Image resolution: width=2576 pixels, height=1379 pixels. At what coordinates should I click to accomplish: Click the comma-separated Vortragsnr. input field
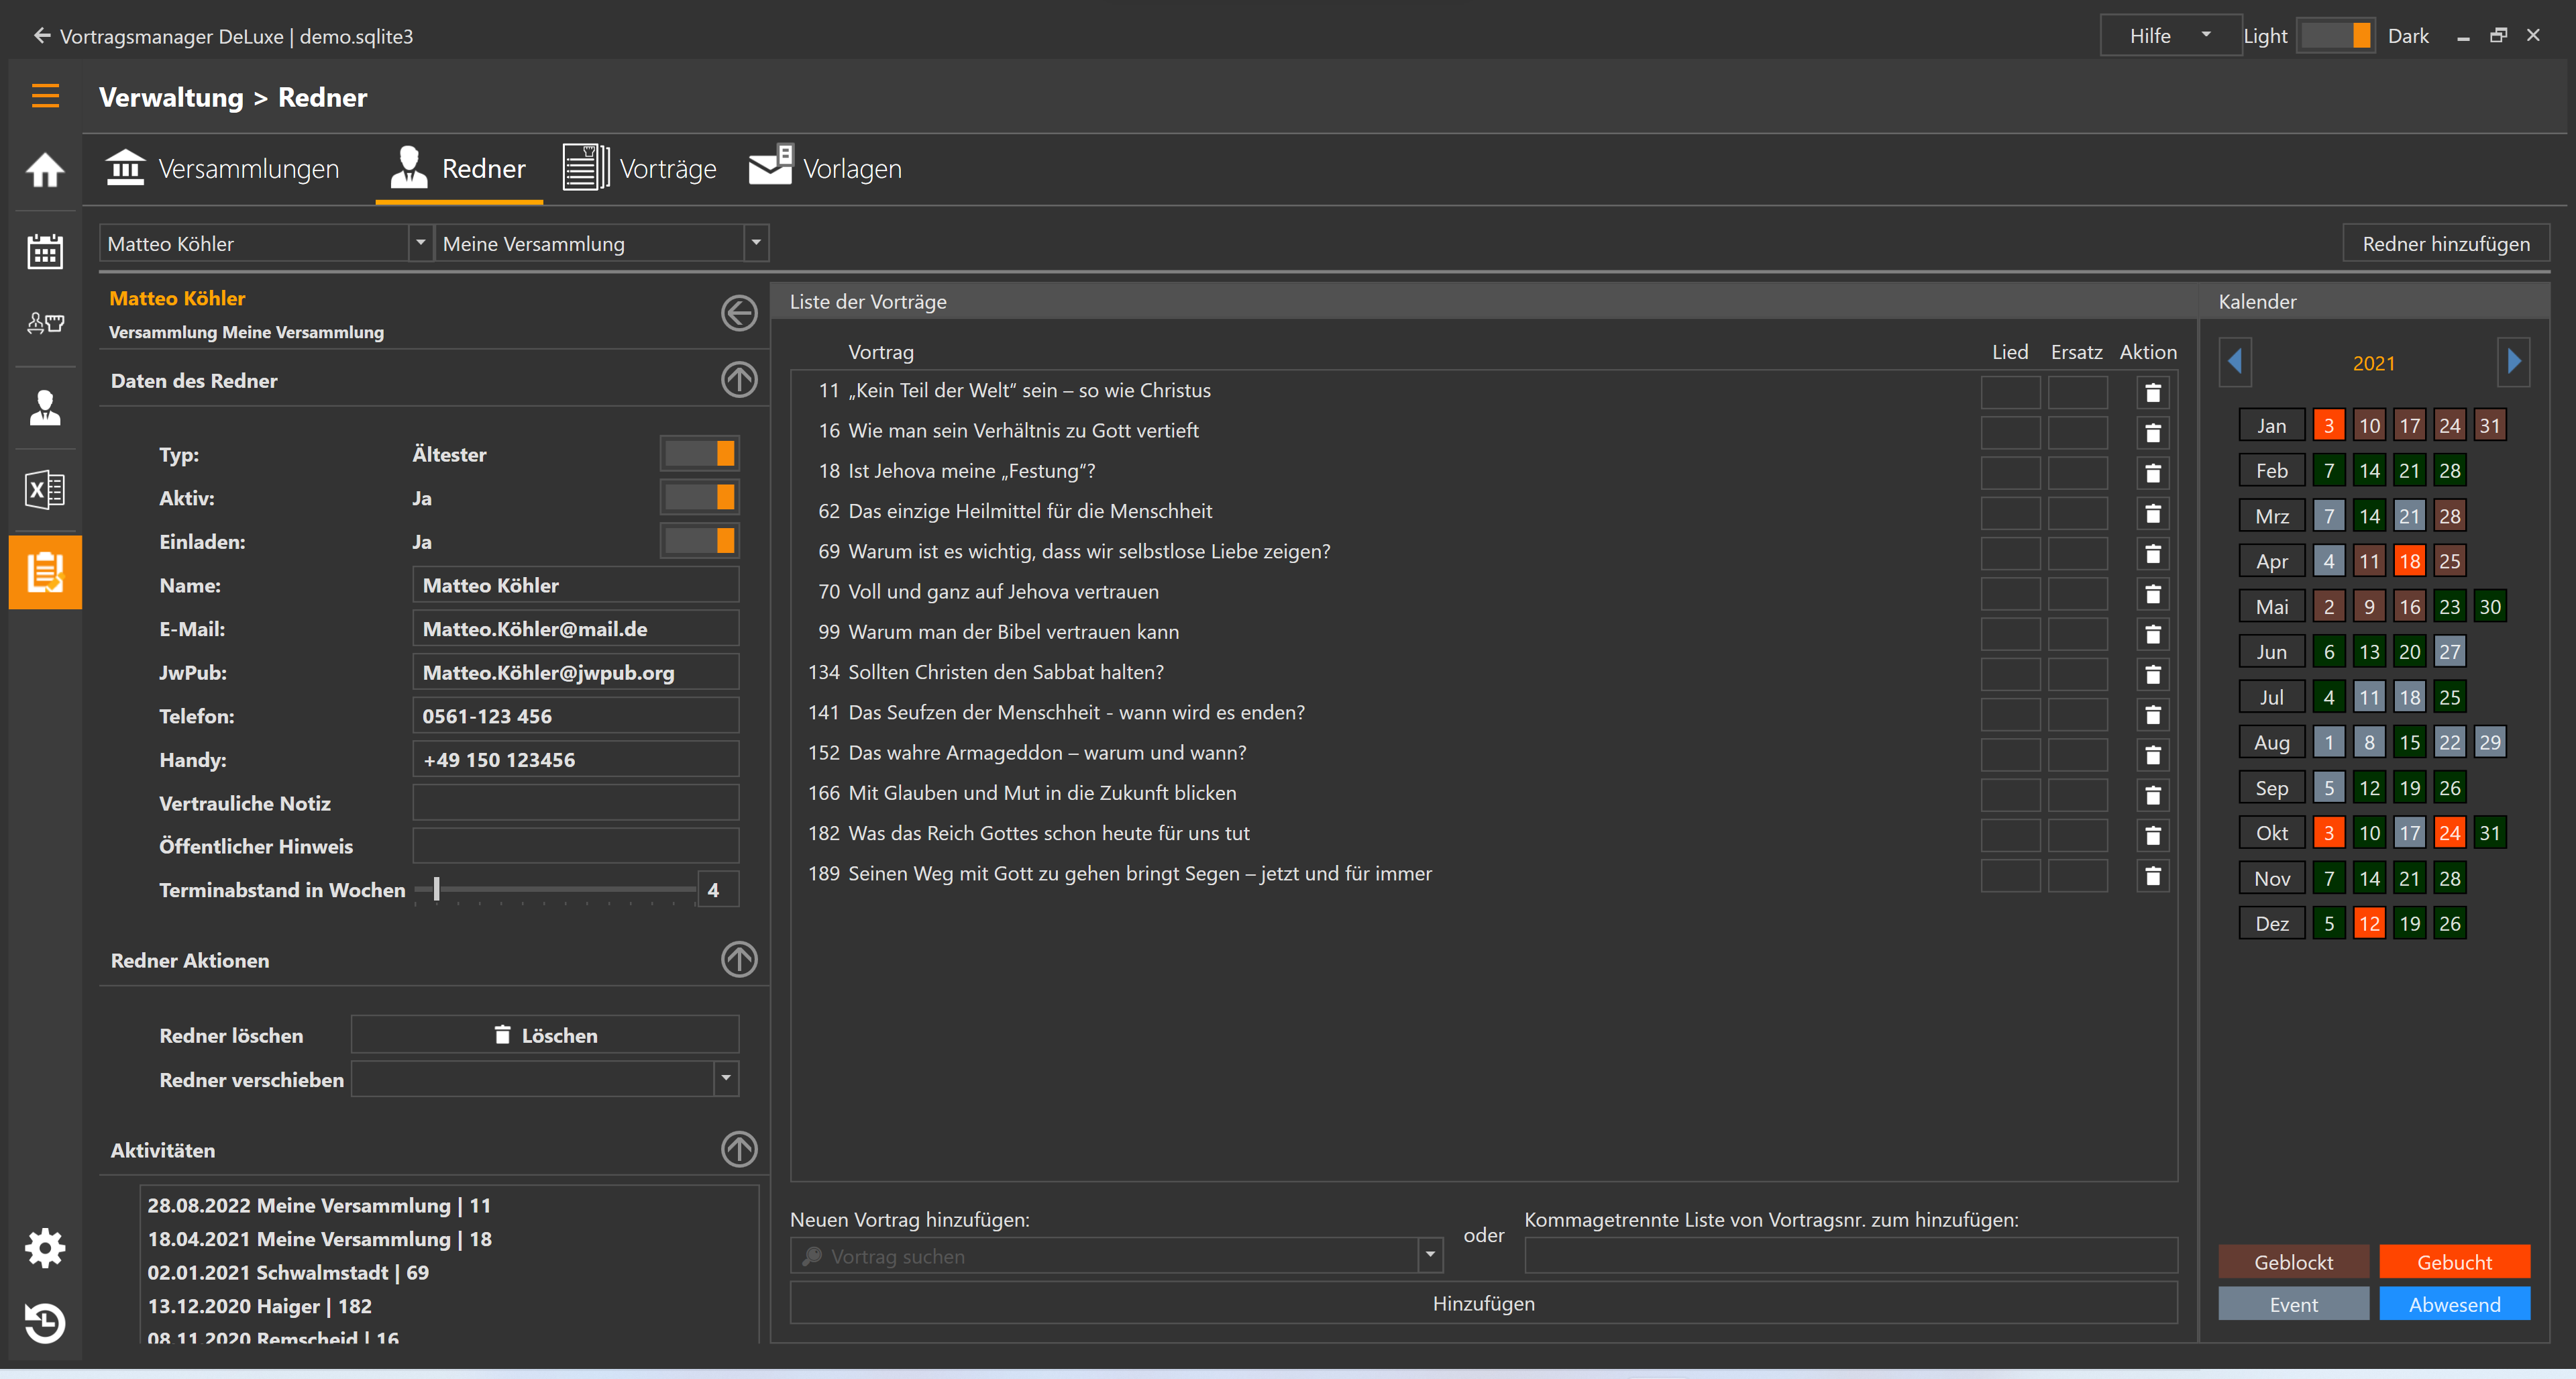[x=1850, y=1255]
